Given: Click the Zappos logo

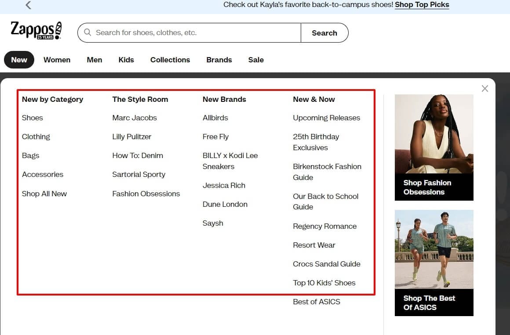Looking at the screenshot, I should (36, 31).
